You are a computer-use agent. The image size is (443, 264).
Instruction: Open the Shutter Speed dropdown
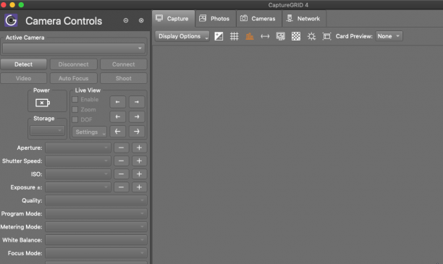pyautogui.click(x=78, y=161)
